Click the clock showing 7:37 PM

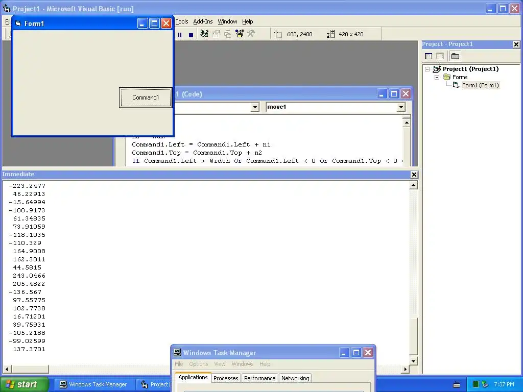pos(504,385)
